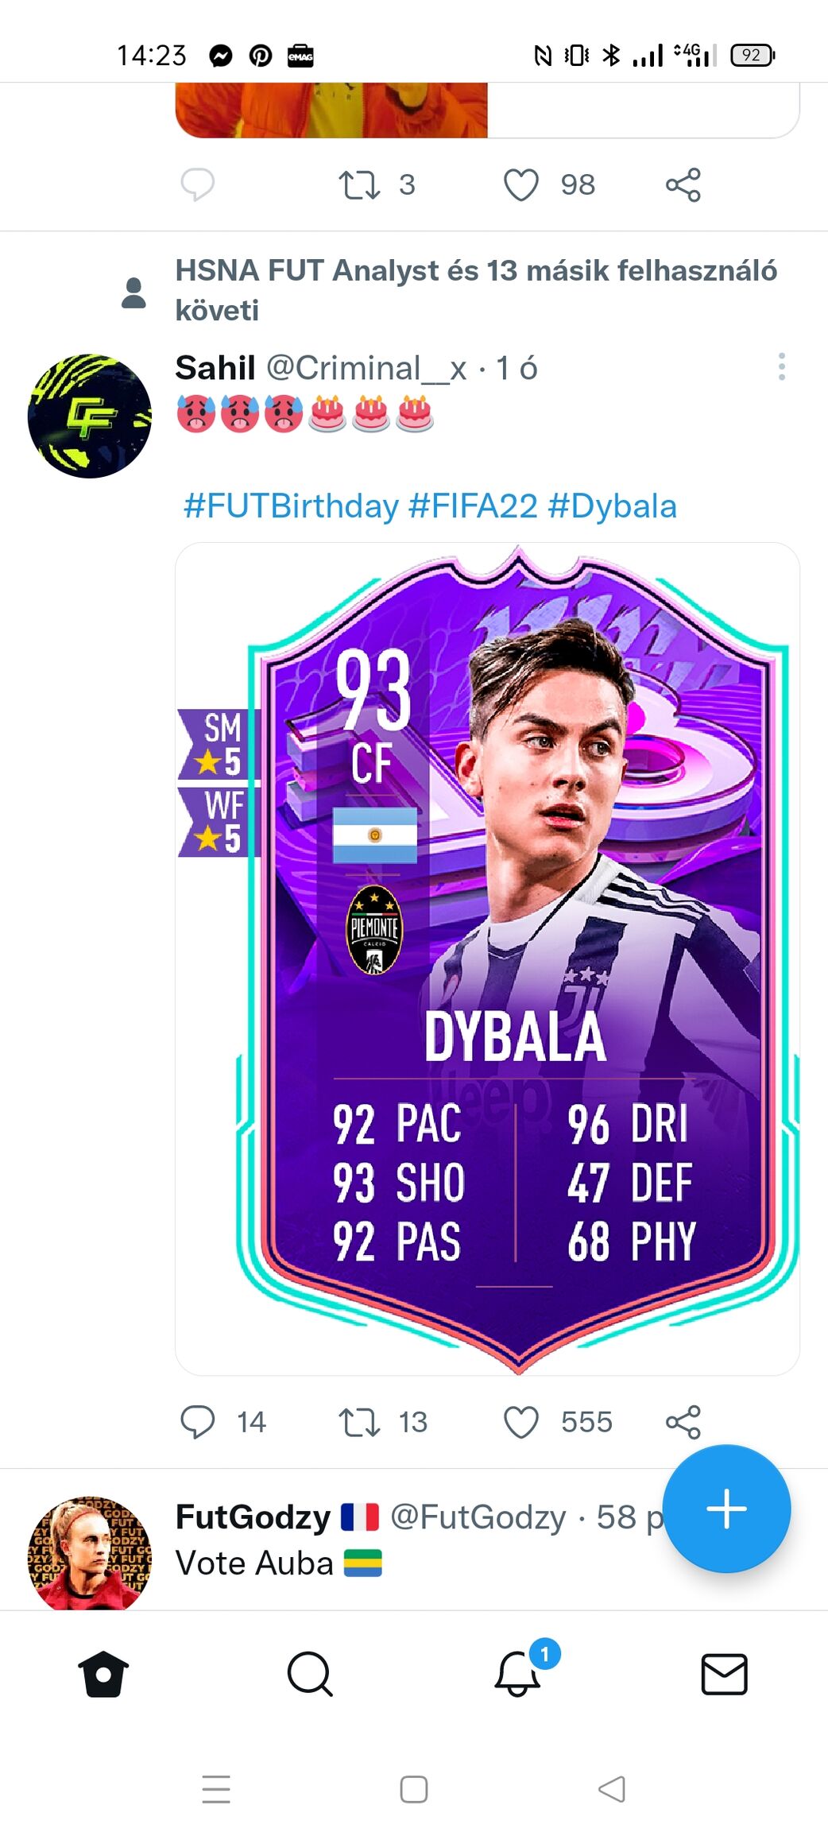Tap the Android back navigation button
The image size is (828, 1840).
pyautogui.click(x=612, y=1789)
